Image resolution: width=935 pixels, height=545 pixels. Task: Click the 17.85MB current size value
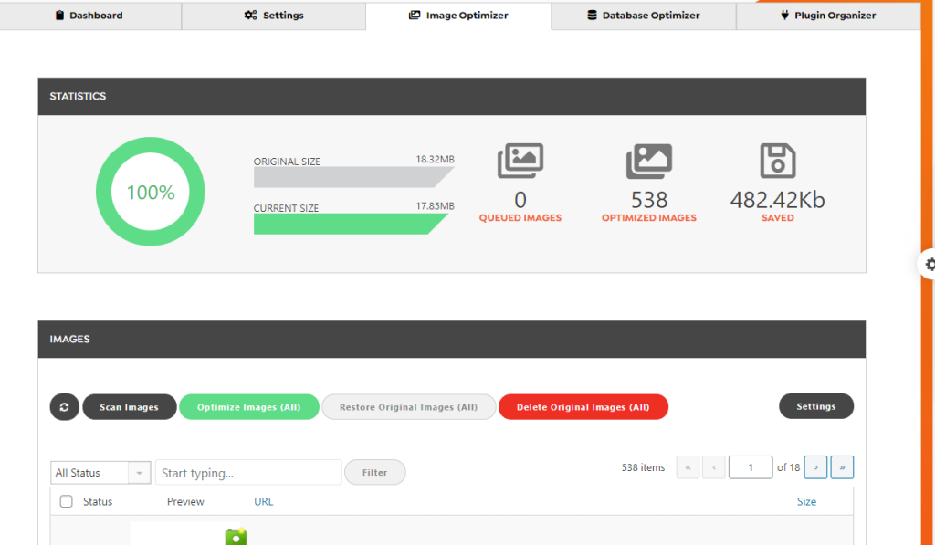[435, 205]
